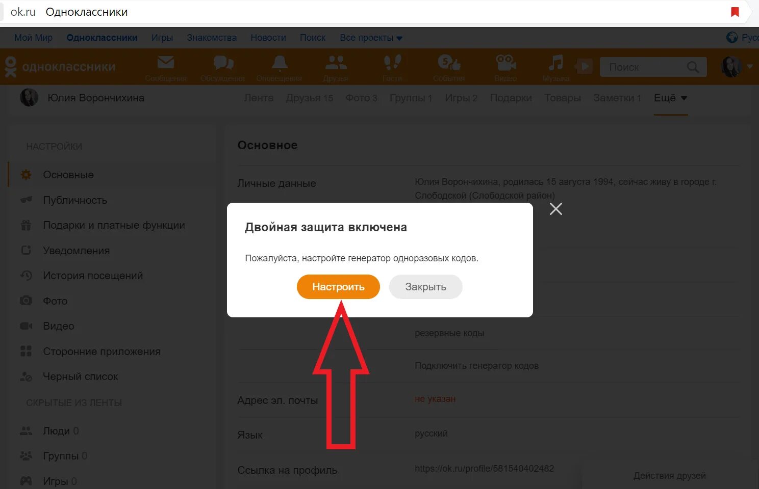Open Публичность settings
Viewport: 759px width, 489px height.
(x=75, y=200)
